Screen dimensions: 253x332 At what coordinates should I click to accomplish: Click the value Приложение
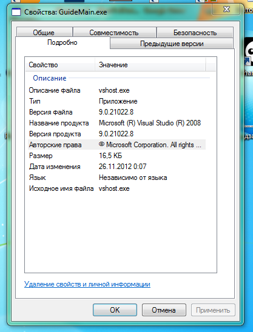coord(118,101)
